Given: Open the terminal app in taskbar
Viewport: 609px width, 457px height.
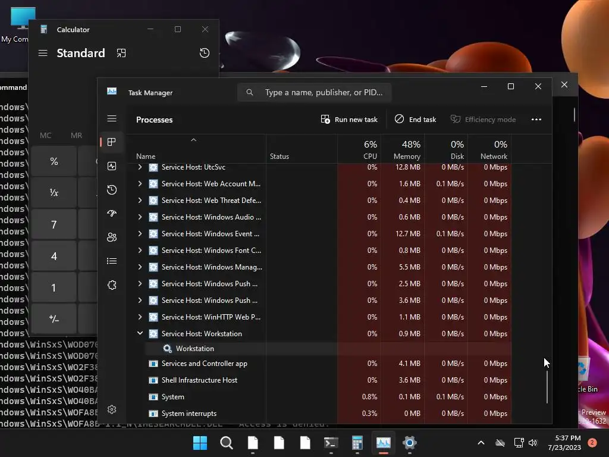Looking at the screenshot, I should pos(331,443).
